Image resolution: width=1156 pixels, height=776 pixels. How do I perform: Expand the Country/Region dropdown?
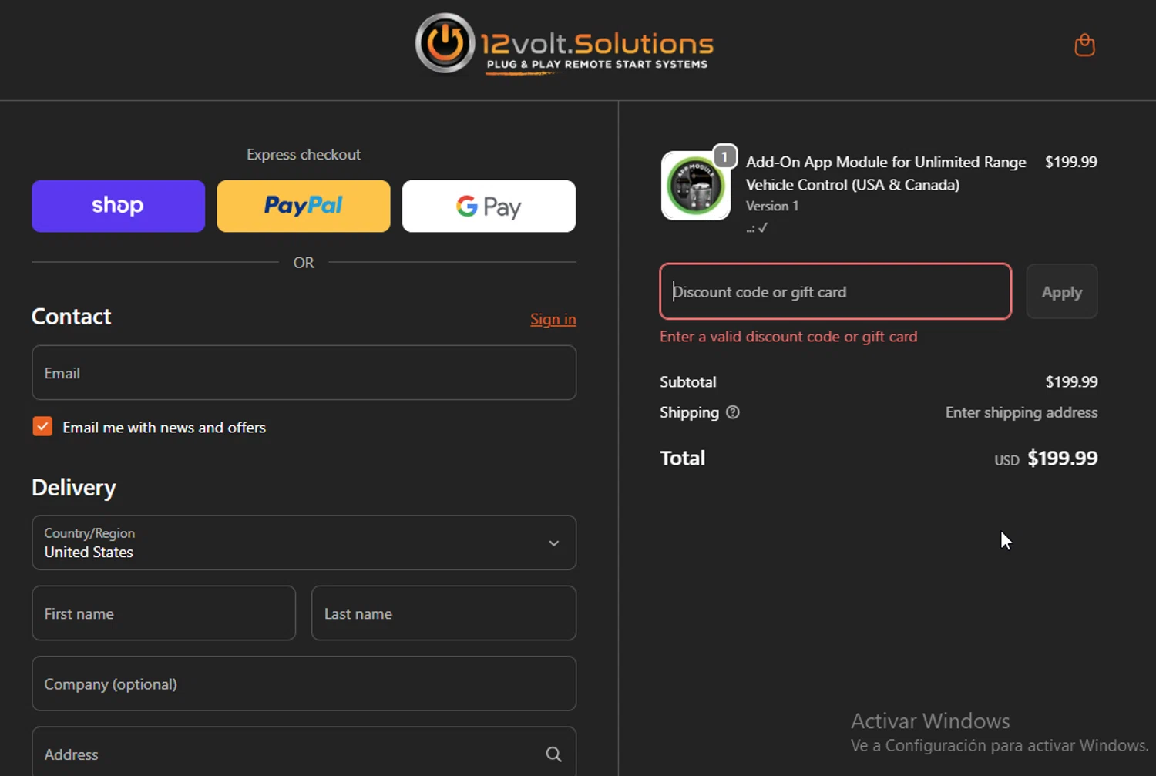click(x=304, y=543)
